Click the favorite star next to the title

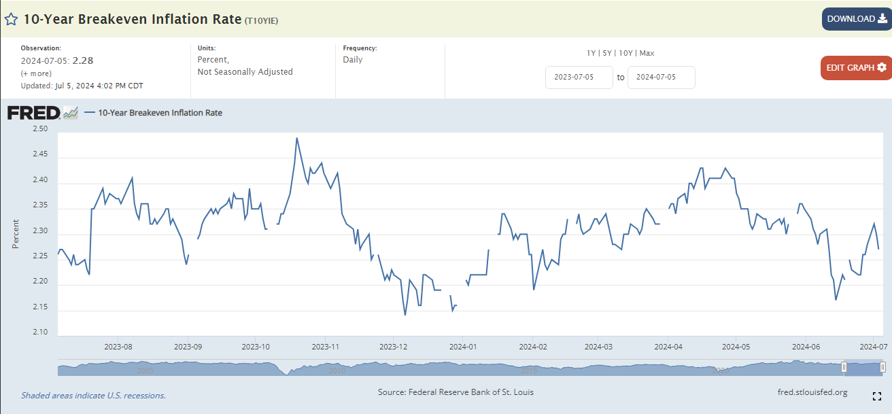[12, 19]
